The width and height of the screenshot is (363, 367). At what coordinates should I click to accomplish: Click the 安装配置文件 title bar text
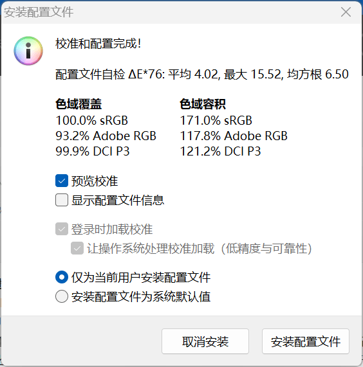point(39,12)
